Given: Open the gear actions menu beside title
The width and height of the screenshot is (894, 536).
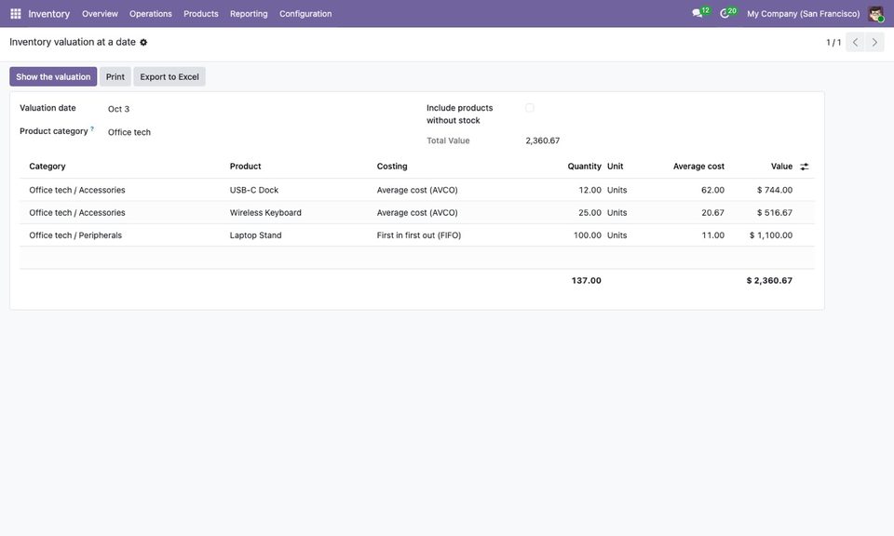Looking at the screenshot, I should [x=143, y=42].
